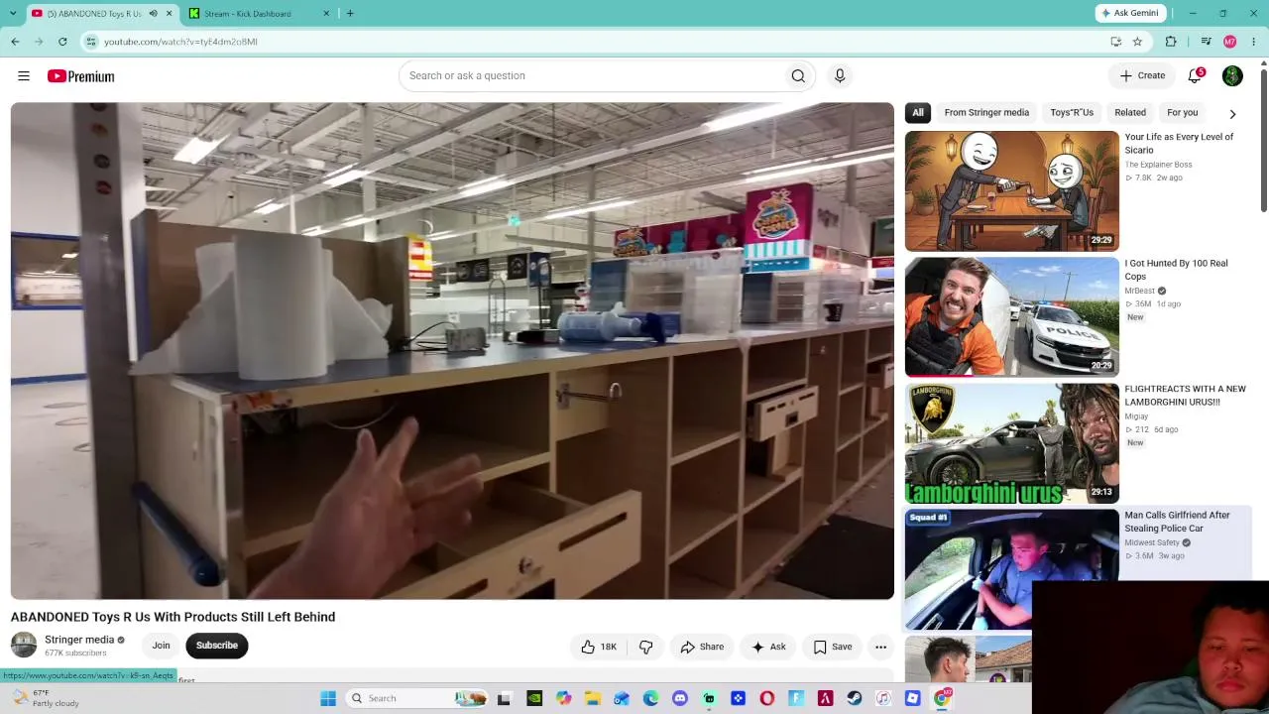Open Chrome three-dot menu
Image resolution: width=1269 pixels, height=714 pixels.
coord(1254,42)
